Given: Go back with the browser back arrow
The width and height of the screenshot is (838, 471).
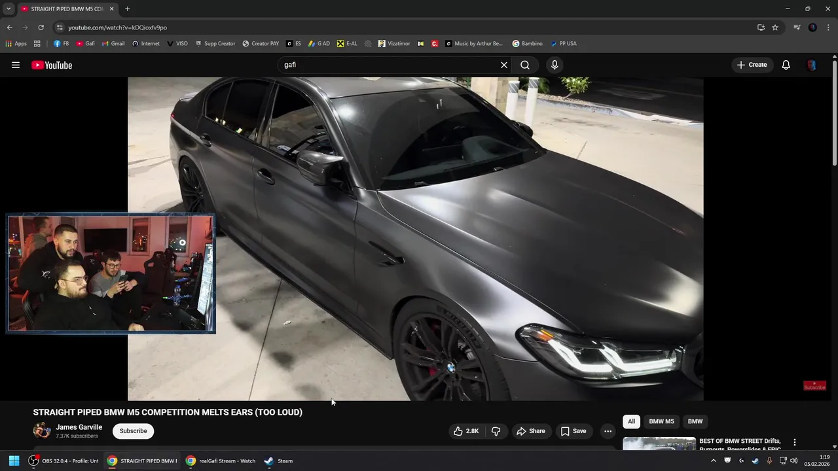Looking at the screenshot, I should click(x=9, y=27).
